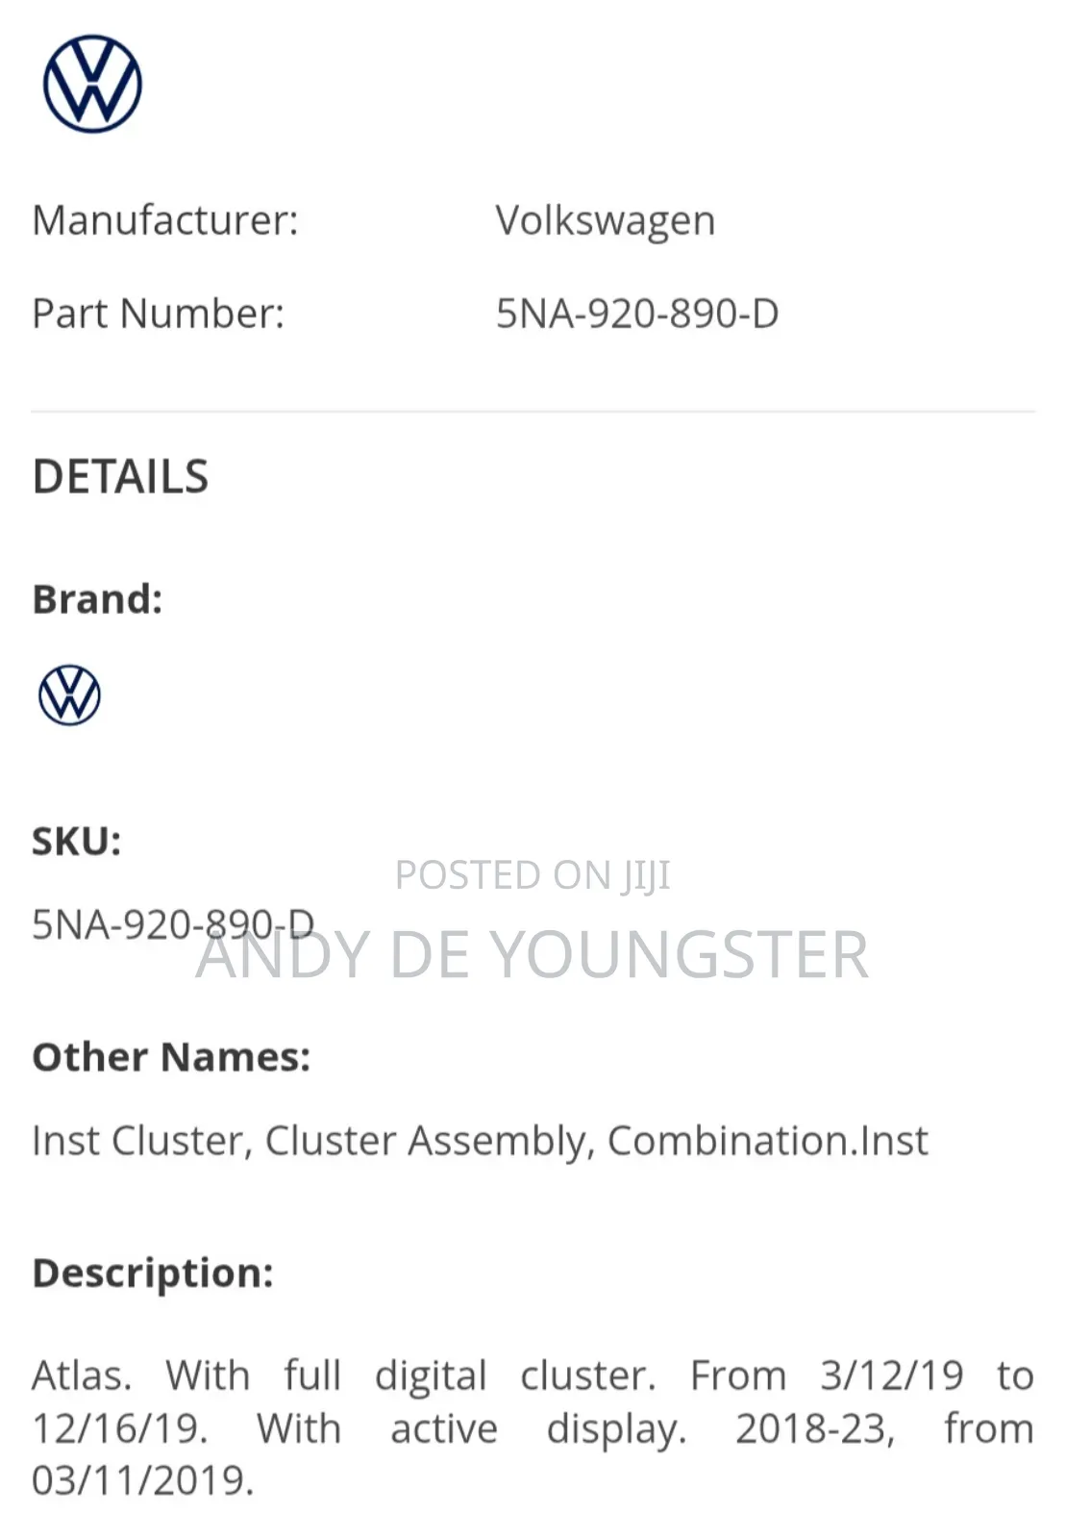Click the Combination.Inst text

tap(768, 1141)
